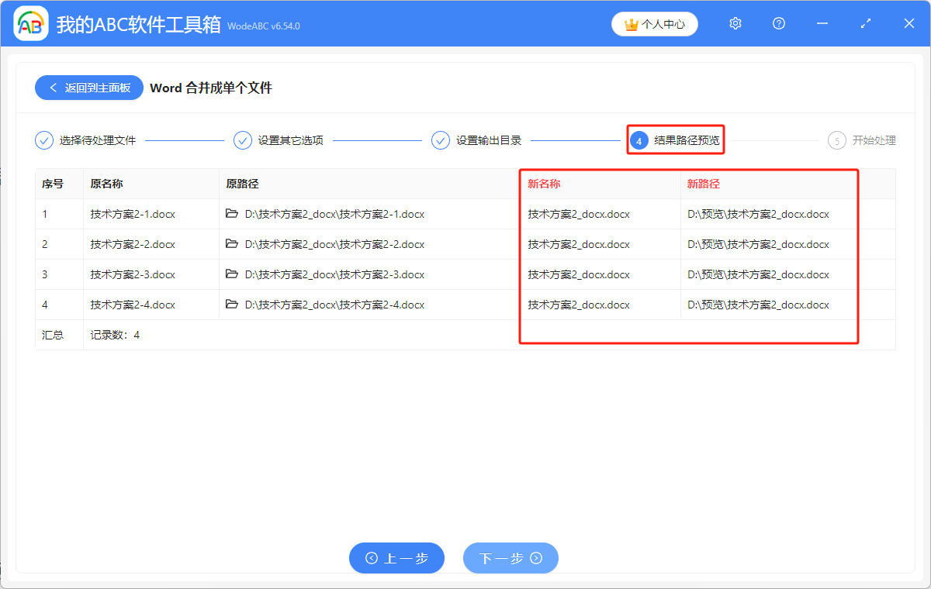931x589 pixels.
Task: Open folder icon for 技术方案2-2.docx path
Action: 232,244
